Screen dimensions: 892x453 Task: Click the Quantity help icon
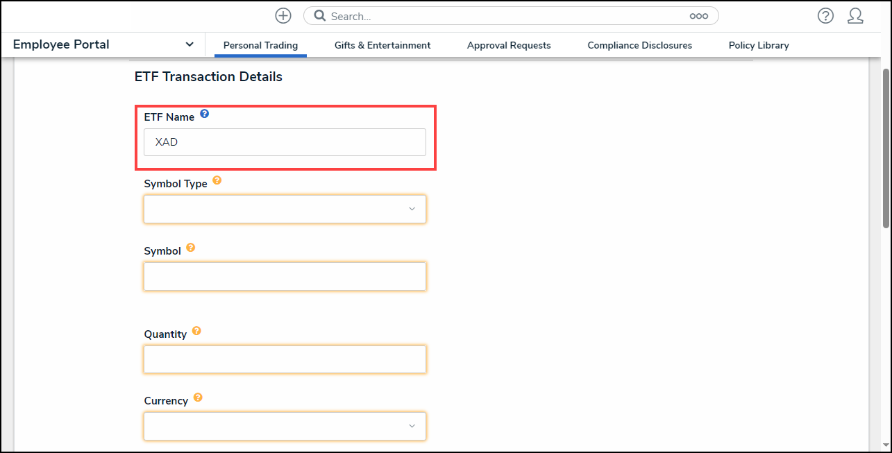[x=196, y=331]
